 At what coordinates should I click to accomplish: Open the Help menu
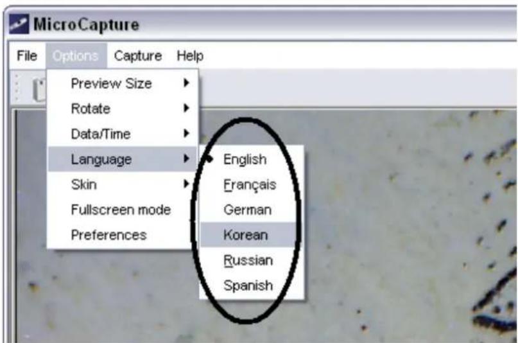coord(190,56)
